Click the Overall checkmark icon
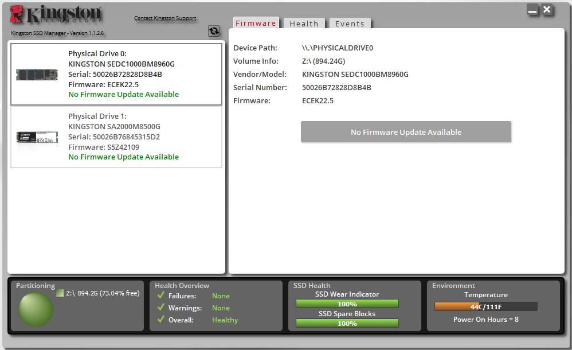Viewport: 572px width, 350px height. pos(161,320)
